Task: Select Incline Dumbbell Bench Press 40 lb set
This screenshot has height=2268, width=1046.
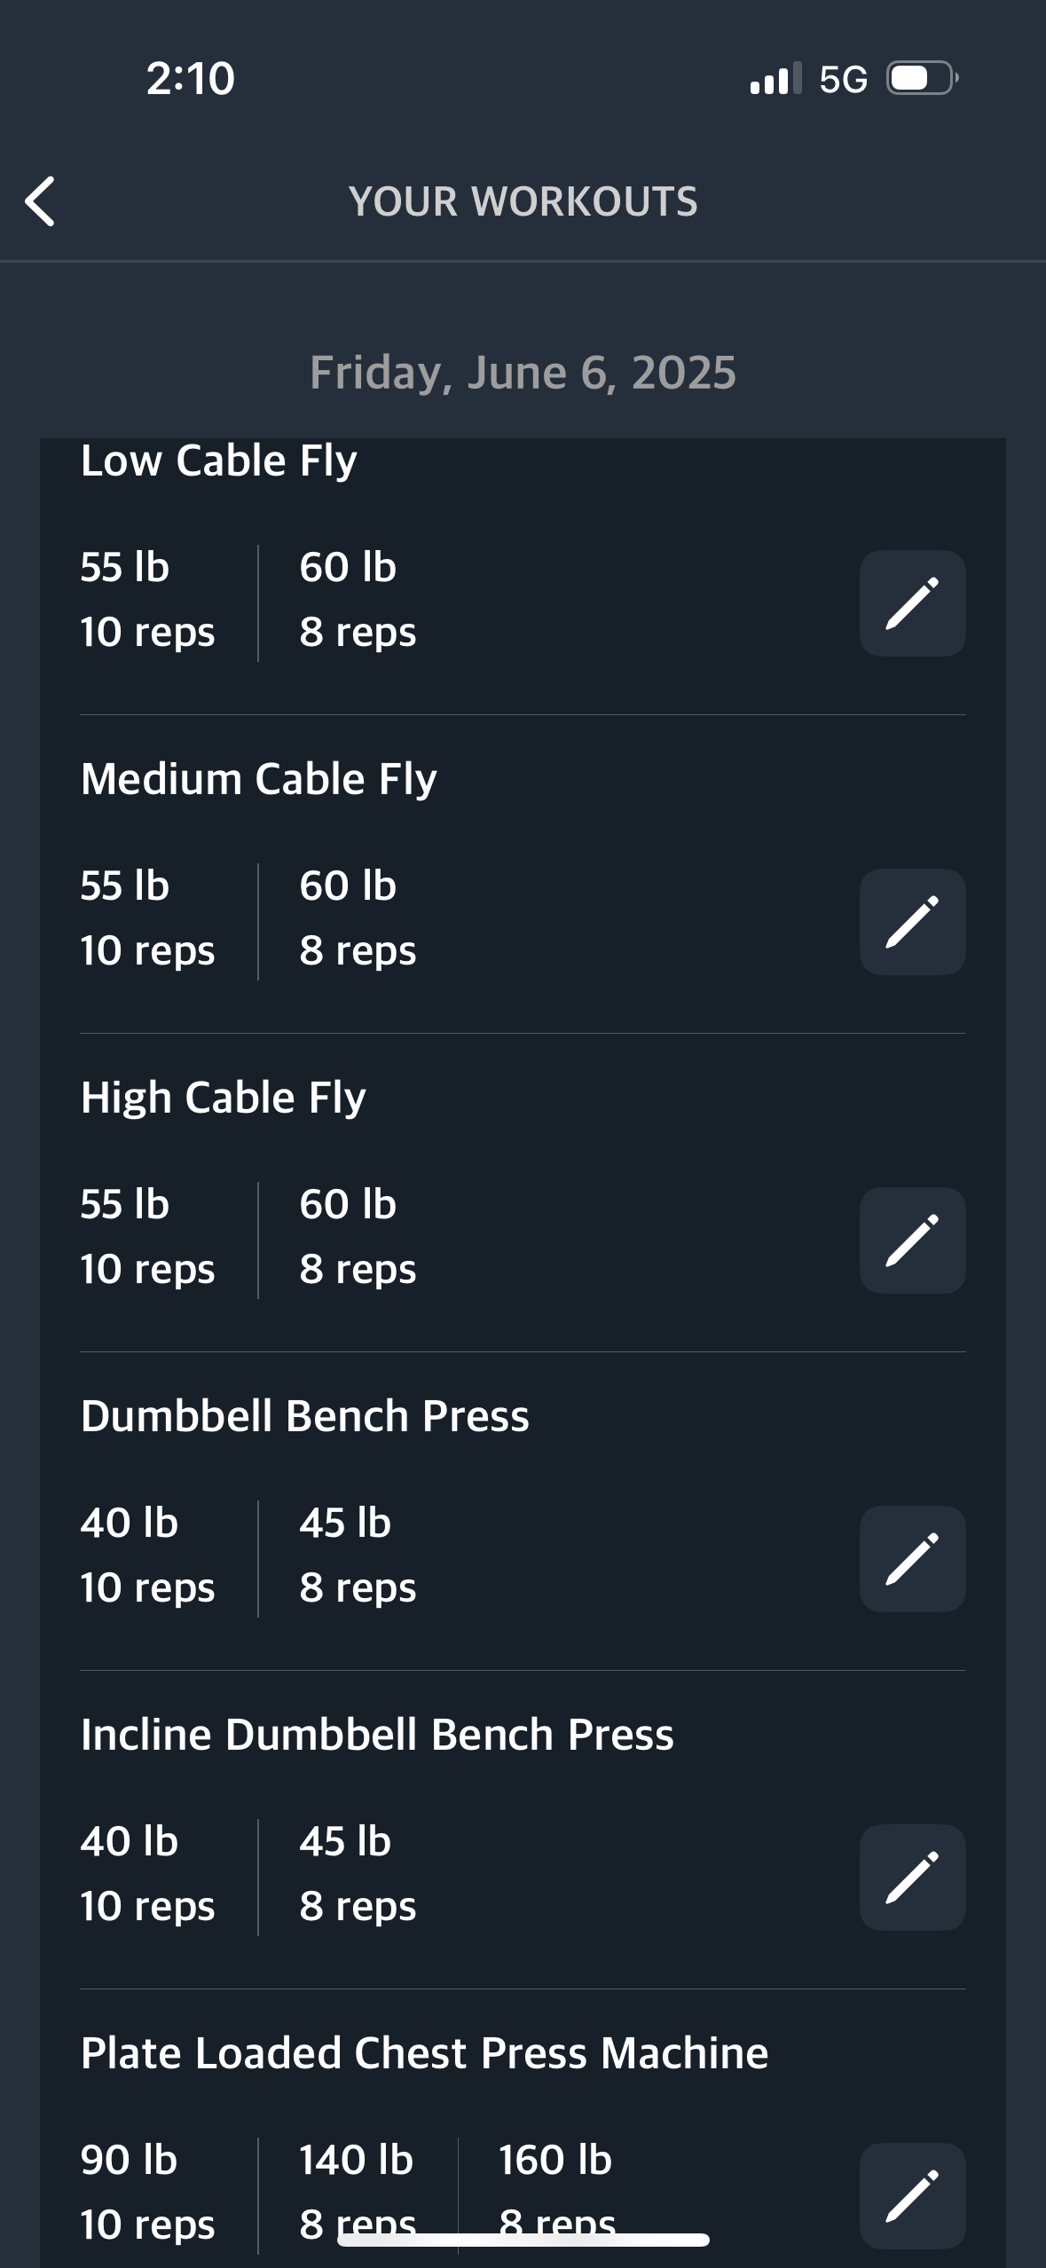Action: pos(147,1874)
